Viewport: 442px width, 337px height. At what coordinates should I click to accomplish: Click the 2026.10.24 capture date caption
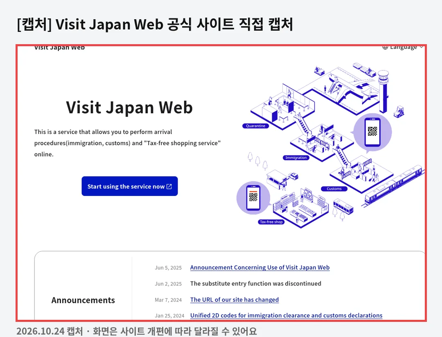point(136,331)
